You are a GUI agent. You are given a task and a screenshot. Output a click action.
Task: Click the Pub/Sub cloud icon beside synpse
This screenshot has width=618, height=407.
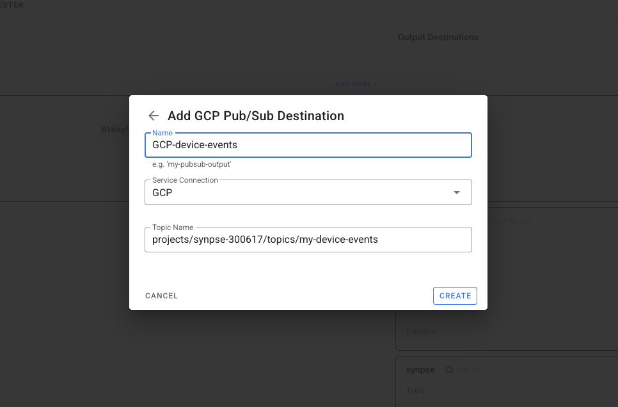pos(448,369)
